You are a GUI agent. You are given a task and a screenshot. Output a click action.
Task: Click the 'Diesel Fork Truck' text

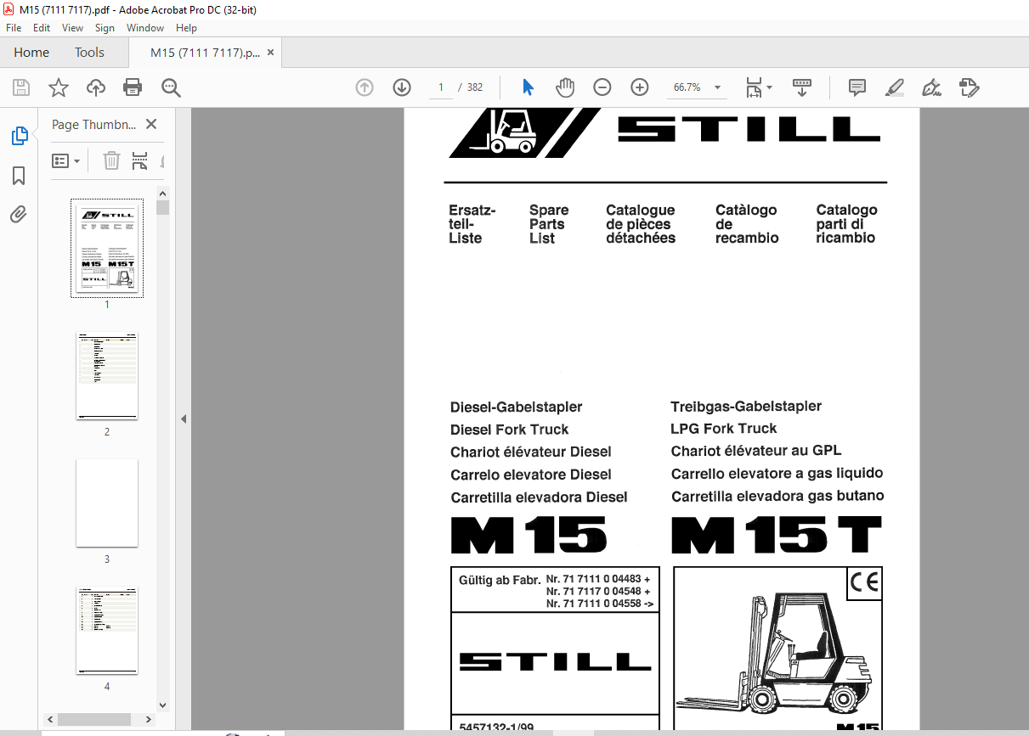510,430
